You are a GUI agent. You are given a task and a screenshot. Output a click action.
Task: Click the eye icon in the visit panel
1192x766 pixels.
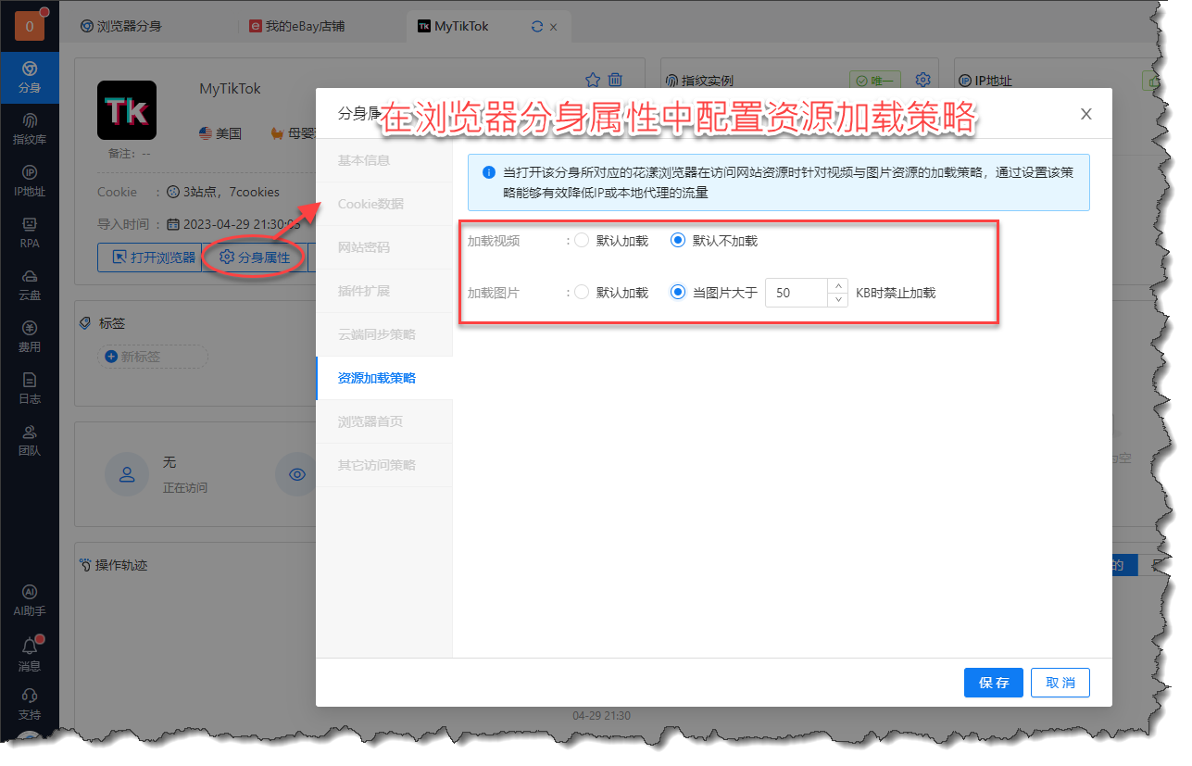(297, 474)
